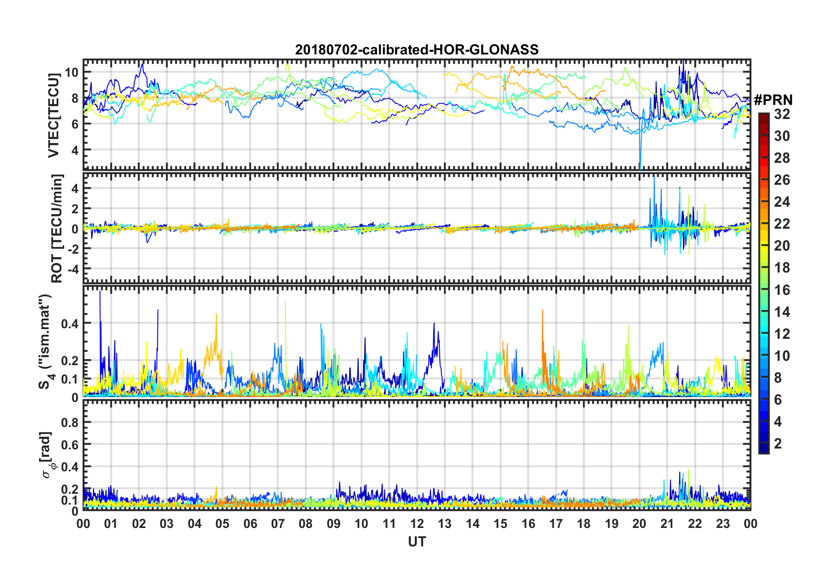Screen dimensions: 834x567
Task: Select UT axis hour label 23
Action: point(723,524)
